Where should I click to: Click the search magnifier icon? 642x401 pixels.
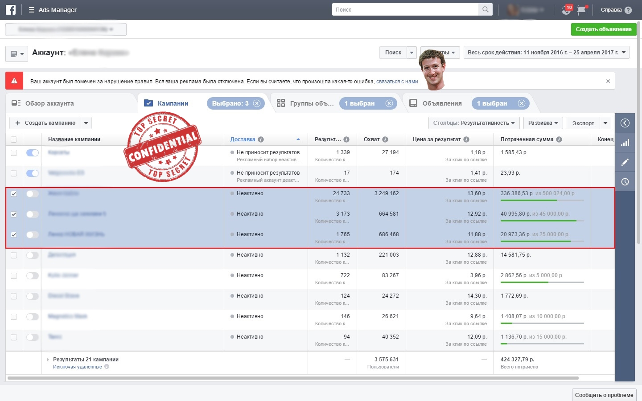(x=485, y=9)
